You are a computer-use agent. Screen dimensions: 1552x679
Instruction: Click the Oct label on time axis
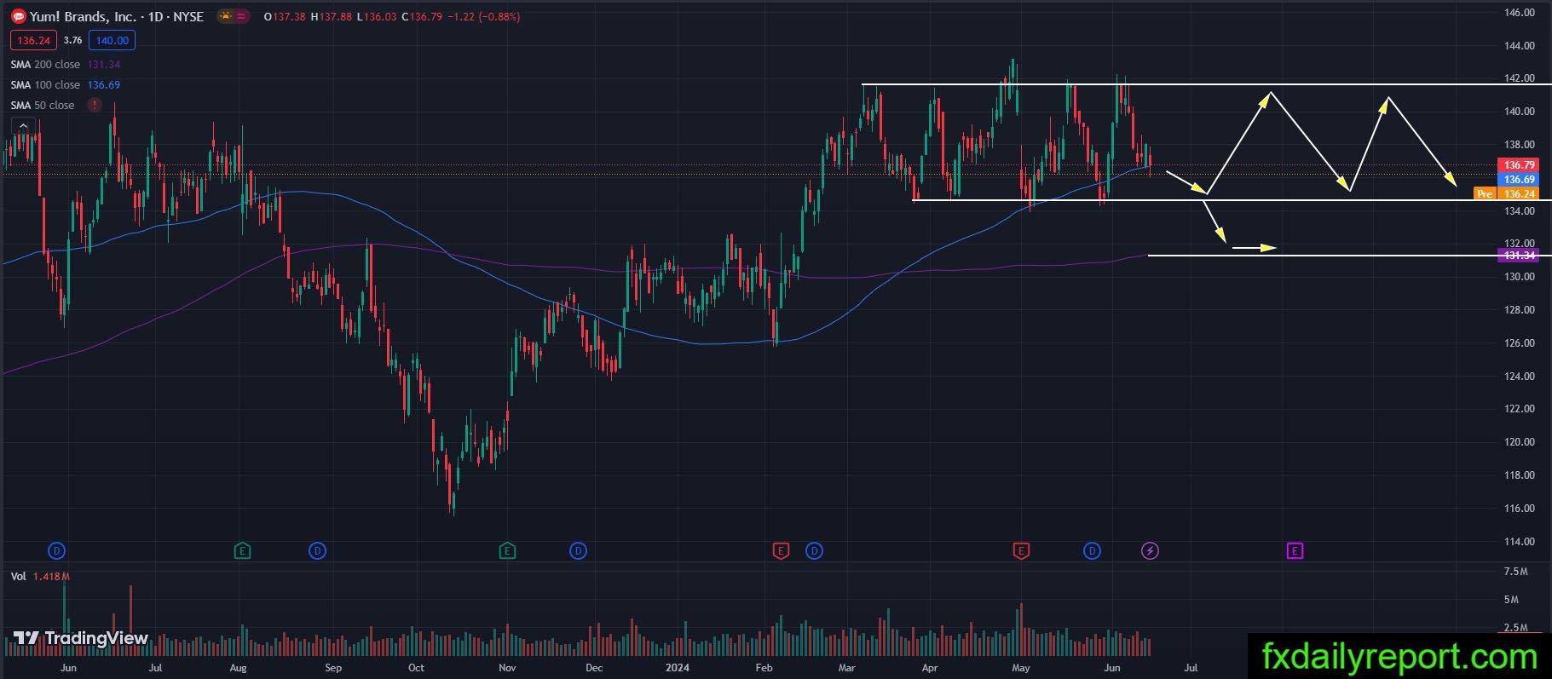click(416, 668)
